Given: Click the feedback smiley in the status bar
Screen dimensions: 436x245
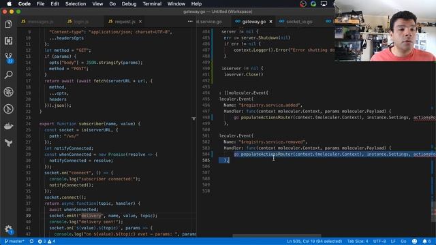Looking at the screenshot, I should tap(414, 241).
